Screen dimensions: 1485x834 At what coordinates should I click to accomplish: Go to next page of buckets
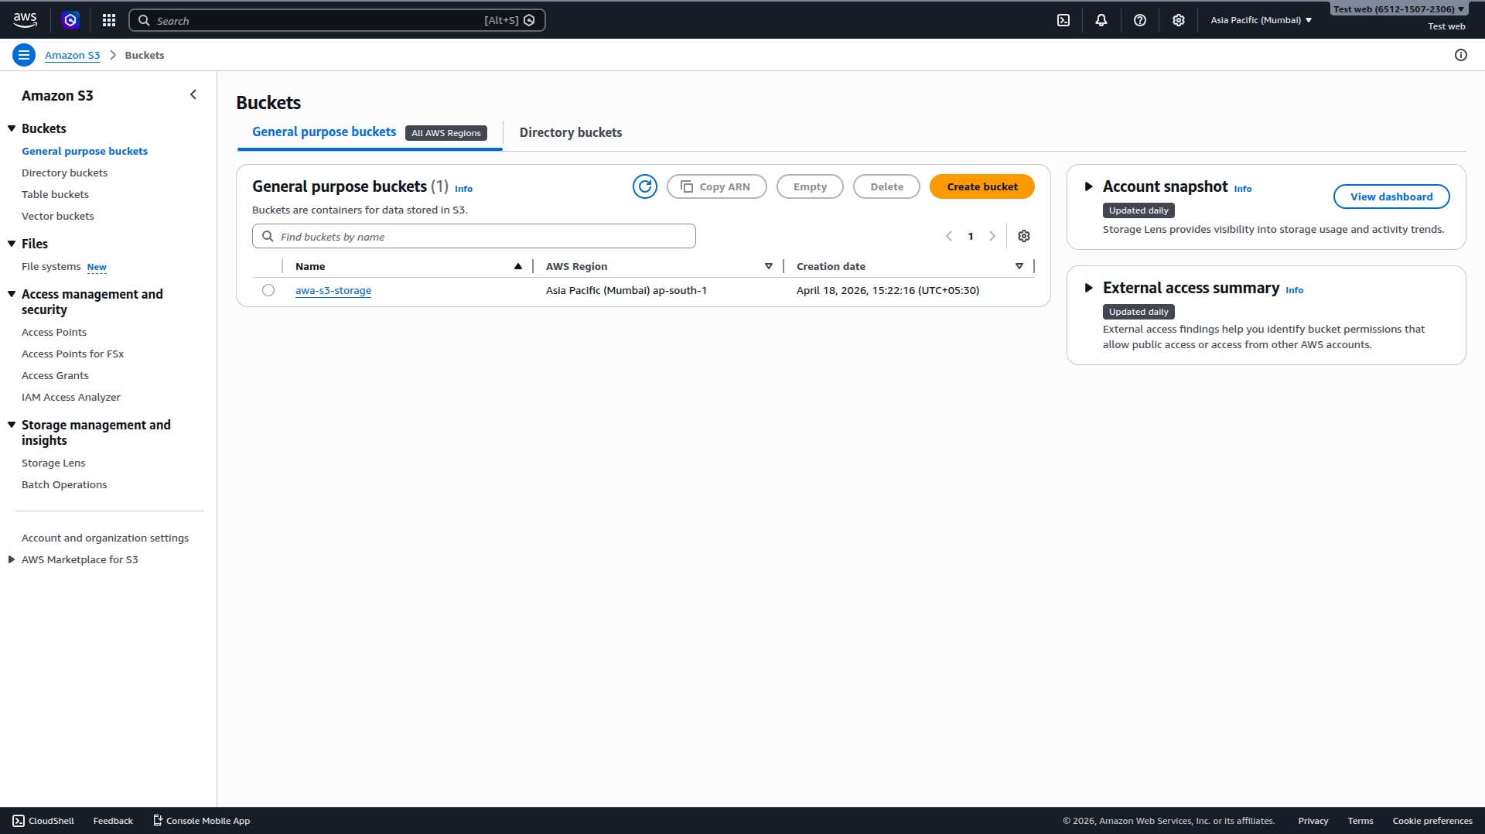[x=992, y=236]
